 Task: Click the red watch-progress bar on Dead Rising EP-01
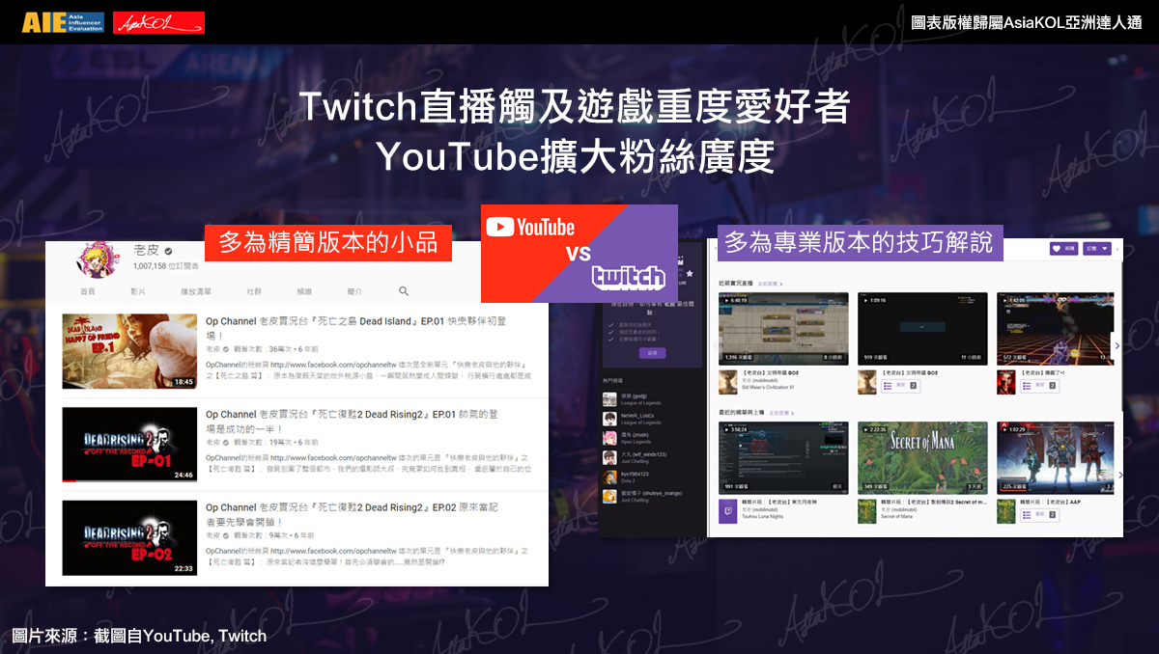coord(70,480)
